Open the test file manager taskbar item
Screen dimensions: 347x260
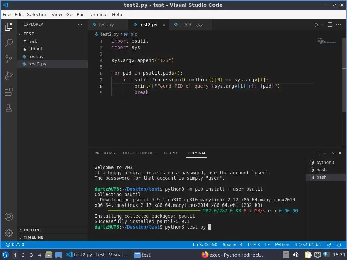pos(143,255)
